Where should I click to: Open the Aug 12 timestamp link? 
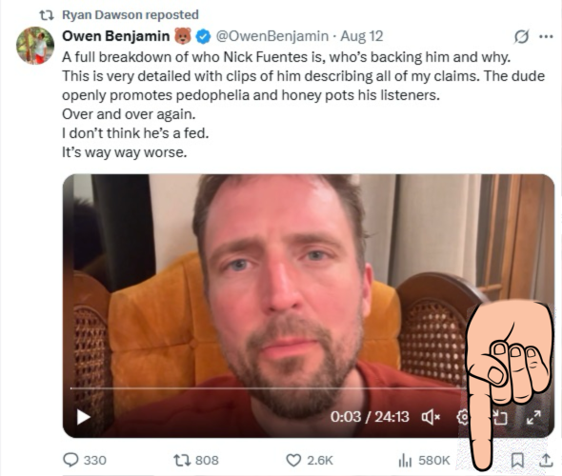click(x=362, y=36)
